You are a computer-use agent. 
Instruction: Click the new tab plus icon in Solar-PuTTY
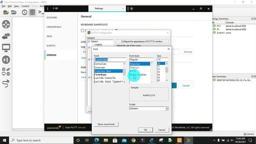pyautogui.click(x=132, y=9)
